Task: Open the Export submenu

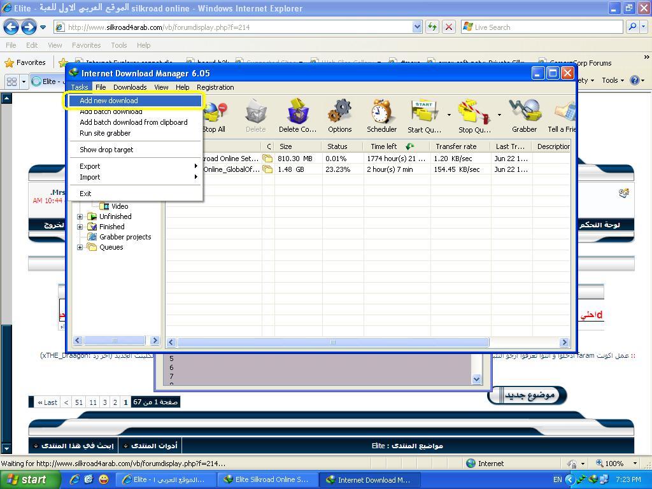Action: (136, 166)
